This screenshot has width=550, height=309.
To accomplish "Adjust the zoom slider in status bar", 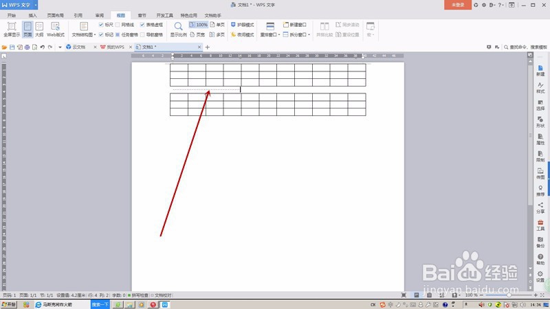I will tap(509, 295).
